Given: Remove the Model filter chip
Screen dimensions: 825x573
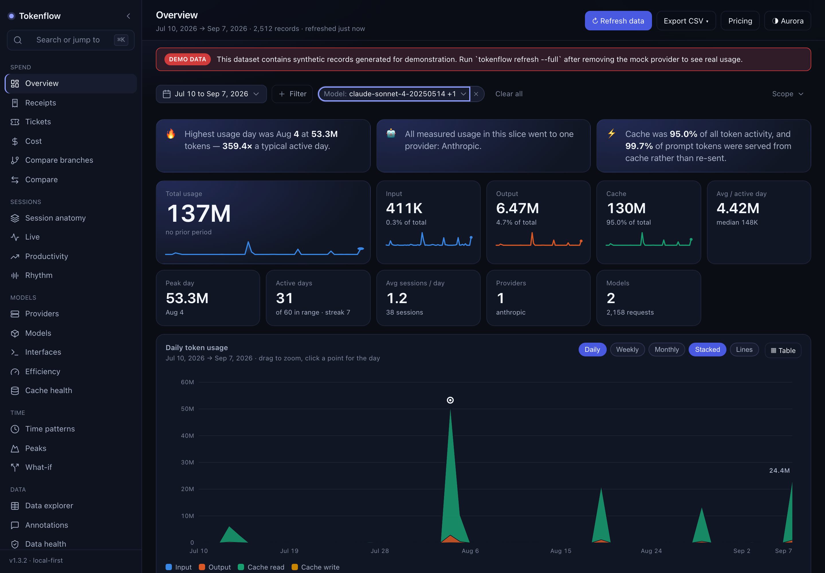Looking at the screenshot, I should pyautogui.click(x=476, y=94).
